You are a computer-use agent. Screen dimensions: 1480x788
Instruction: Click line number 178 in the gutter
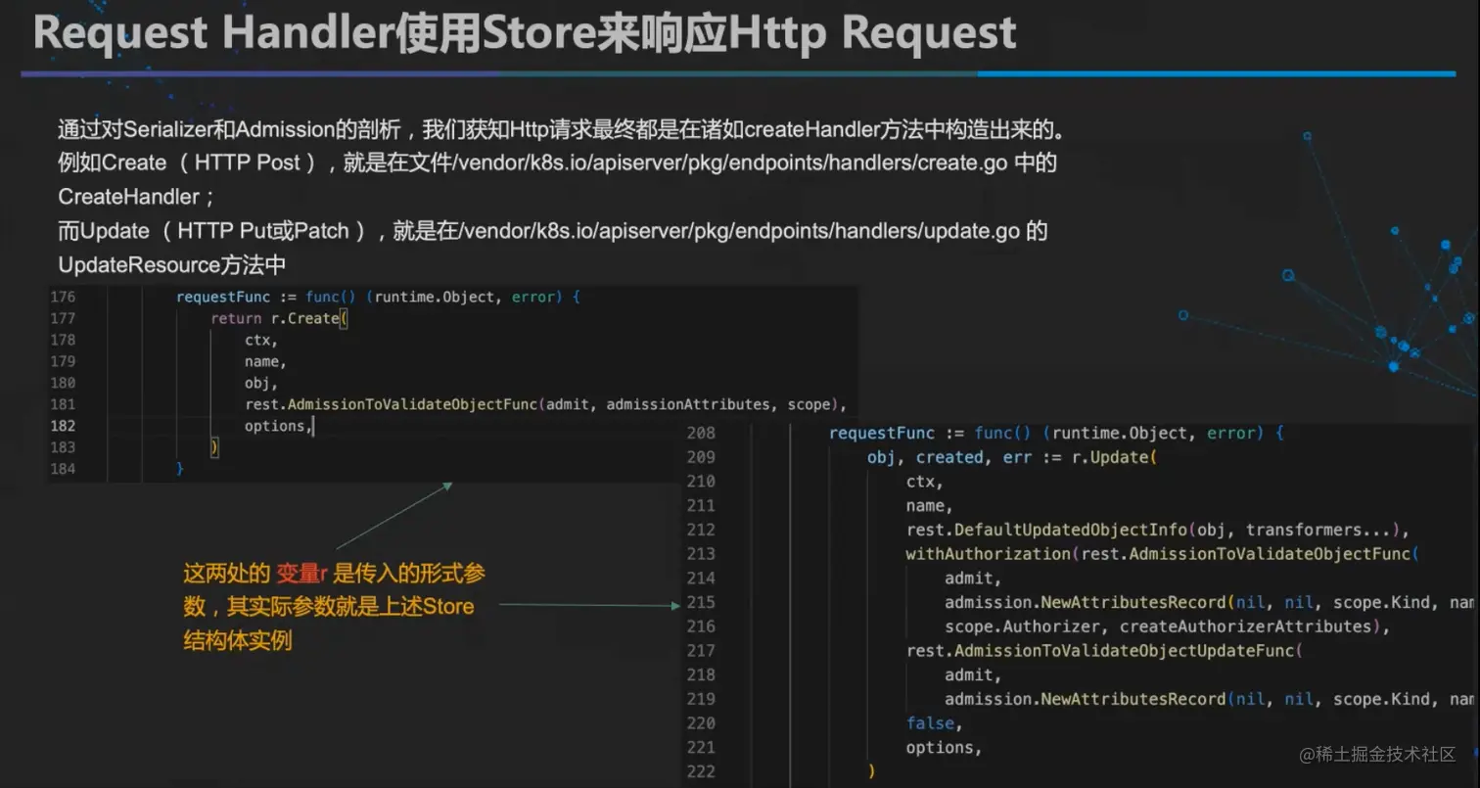pyautogui.click(x=62, y=340)
